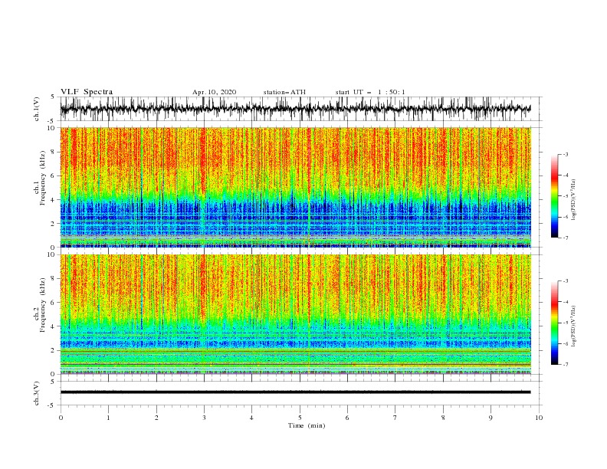Click the "1" tick on the time axis
The width and height of the screenshot is (607, 469).
(x=108, y=418)
